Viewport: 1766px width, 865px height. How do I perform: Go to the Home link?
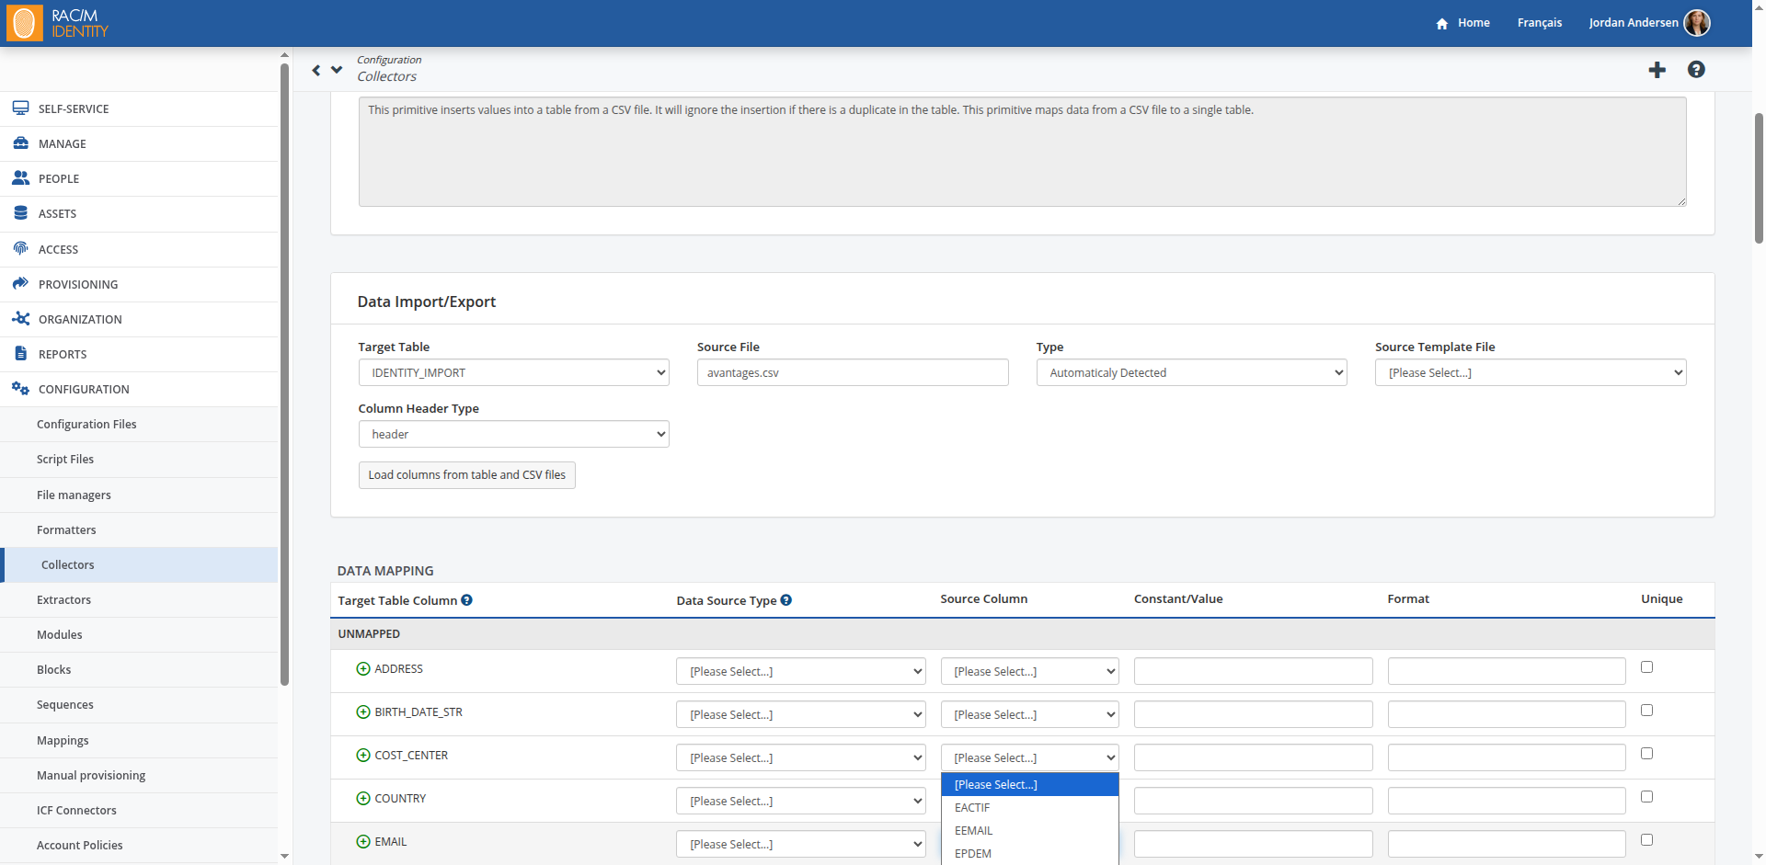click(1474, 23)
